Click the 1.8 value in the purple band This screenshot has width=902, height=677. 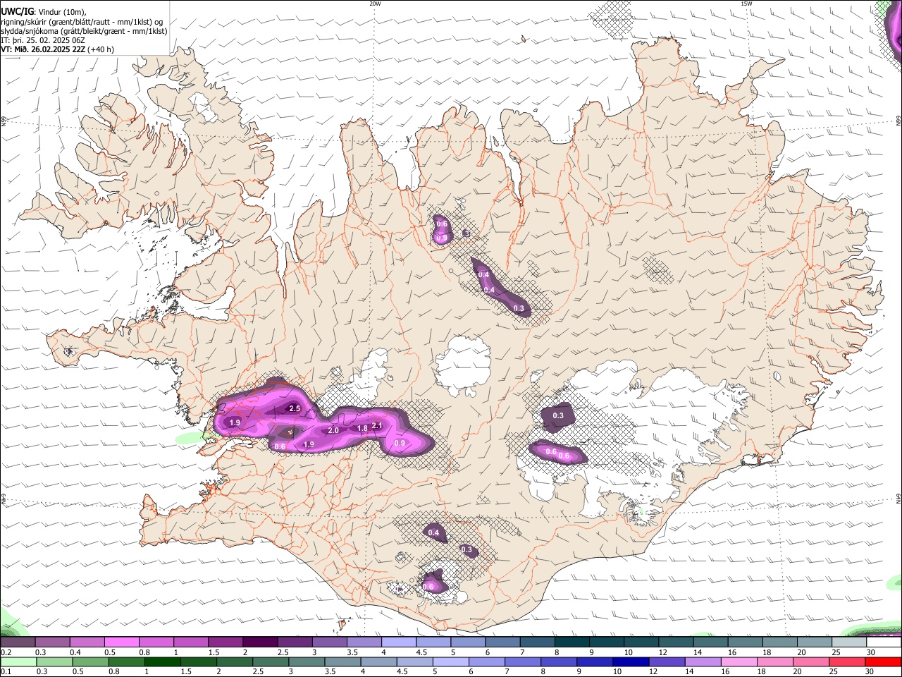pyautogui.click(x=362, y=428)
